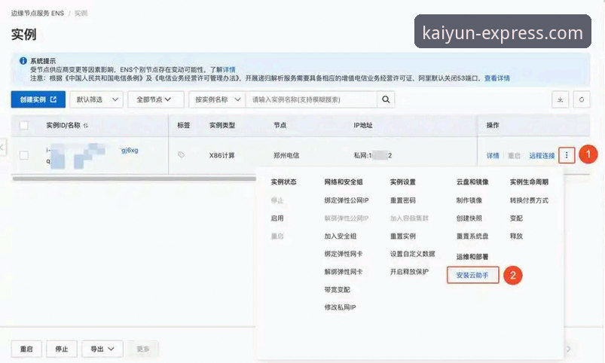This screenshot has height=363, width=605.
Task: Check the instance row checkbox
Action: [24, 155]
